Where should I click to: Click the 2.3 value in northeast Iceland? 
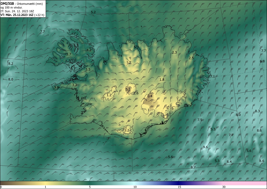[174, 53]
